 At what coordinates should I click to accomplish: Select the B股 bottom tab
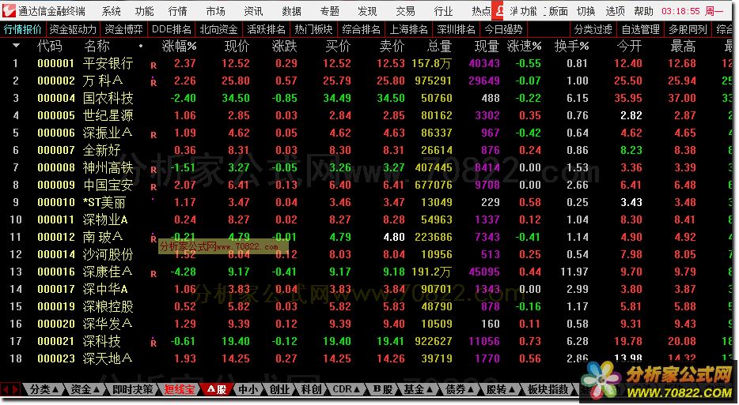382,389
